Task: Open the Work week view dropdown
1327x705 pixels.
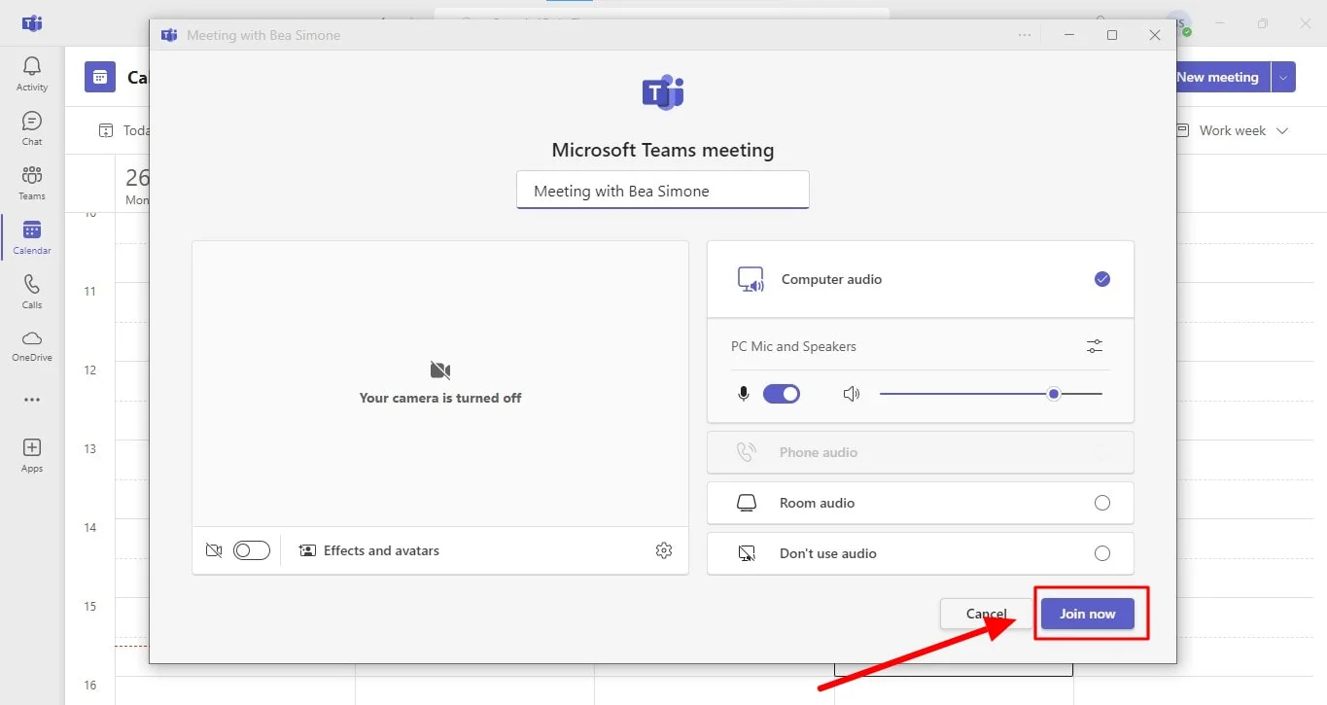Action: tap(1233, 130)
